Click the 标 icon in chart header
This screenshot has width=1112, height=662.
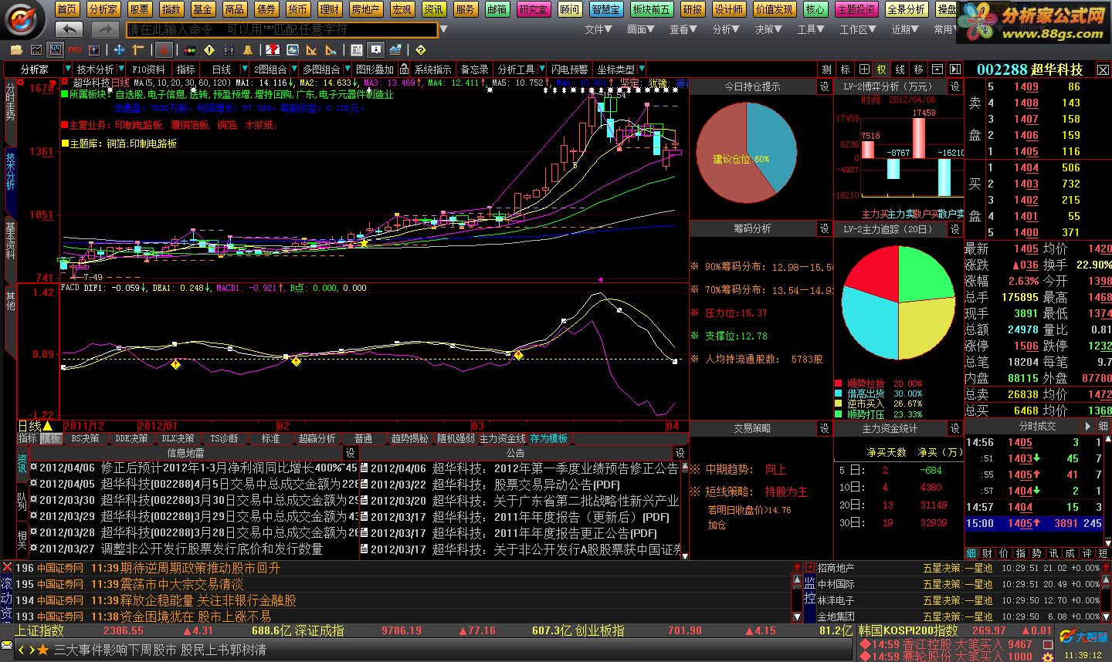click(x=846, y=69)
